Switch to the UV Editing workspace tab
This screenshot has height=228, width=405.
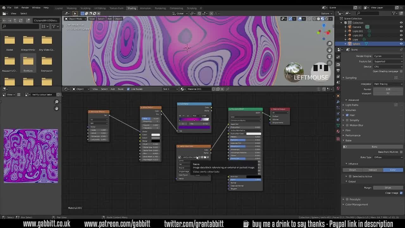[100, 8]
